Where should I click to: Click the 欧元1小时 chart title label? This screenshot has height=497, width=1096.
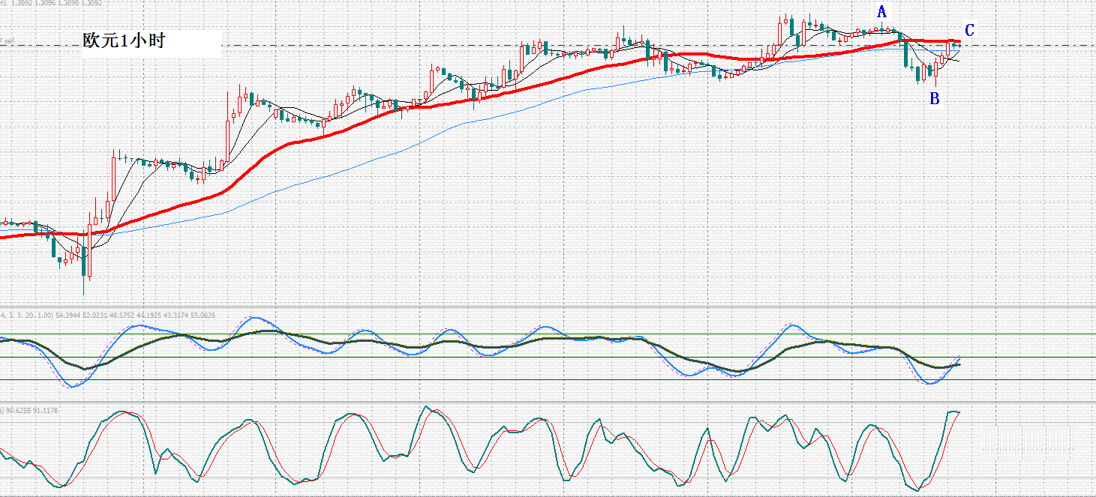(x=124, y=41)
